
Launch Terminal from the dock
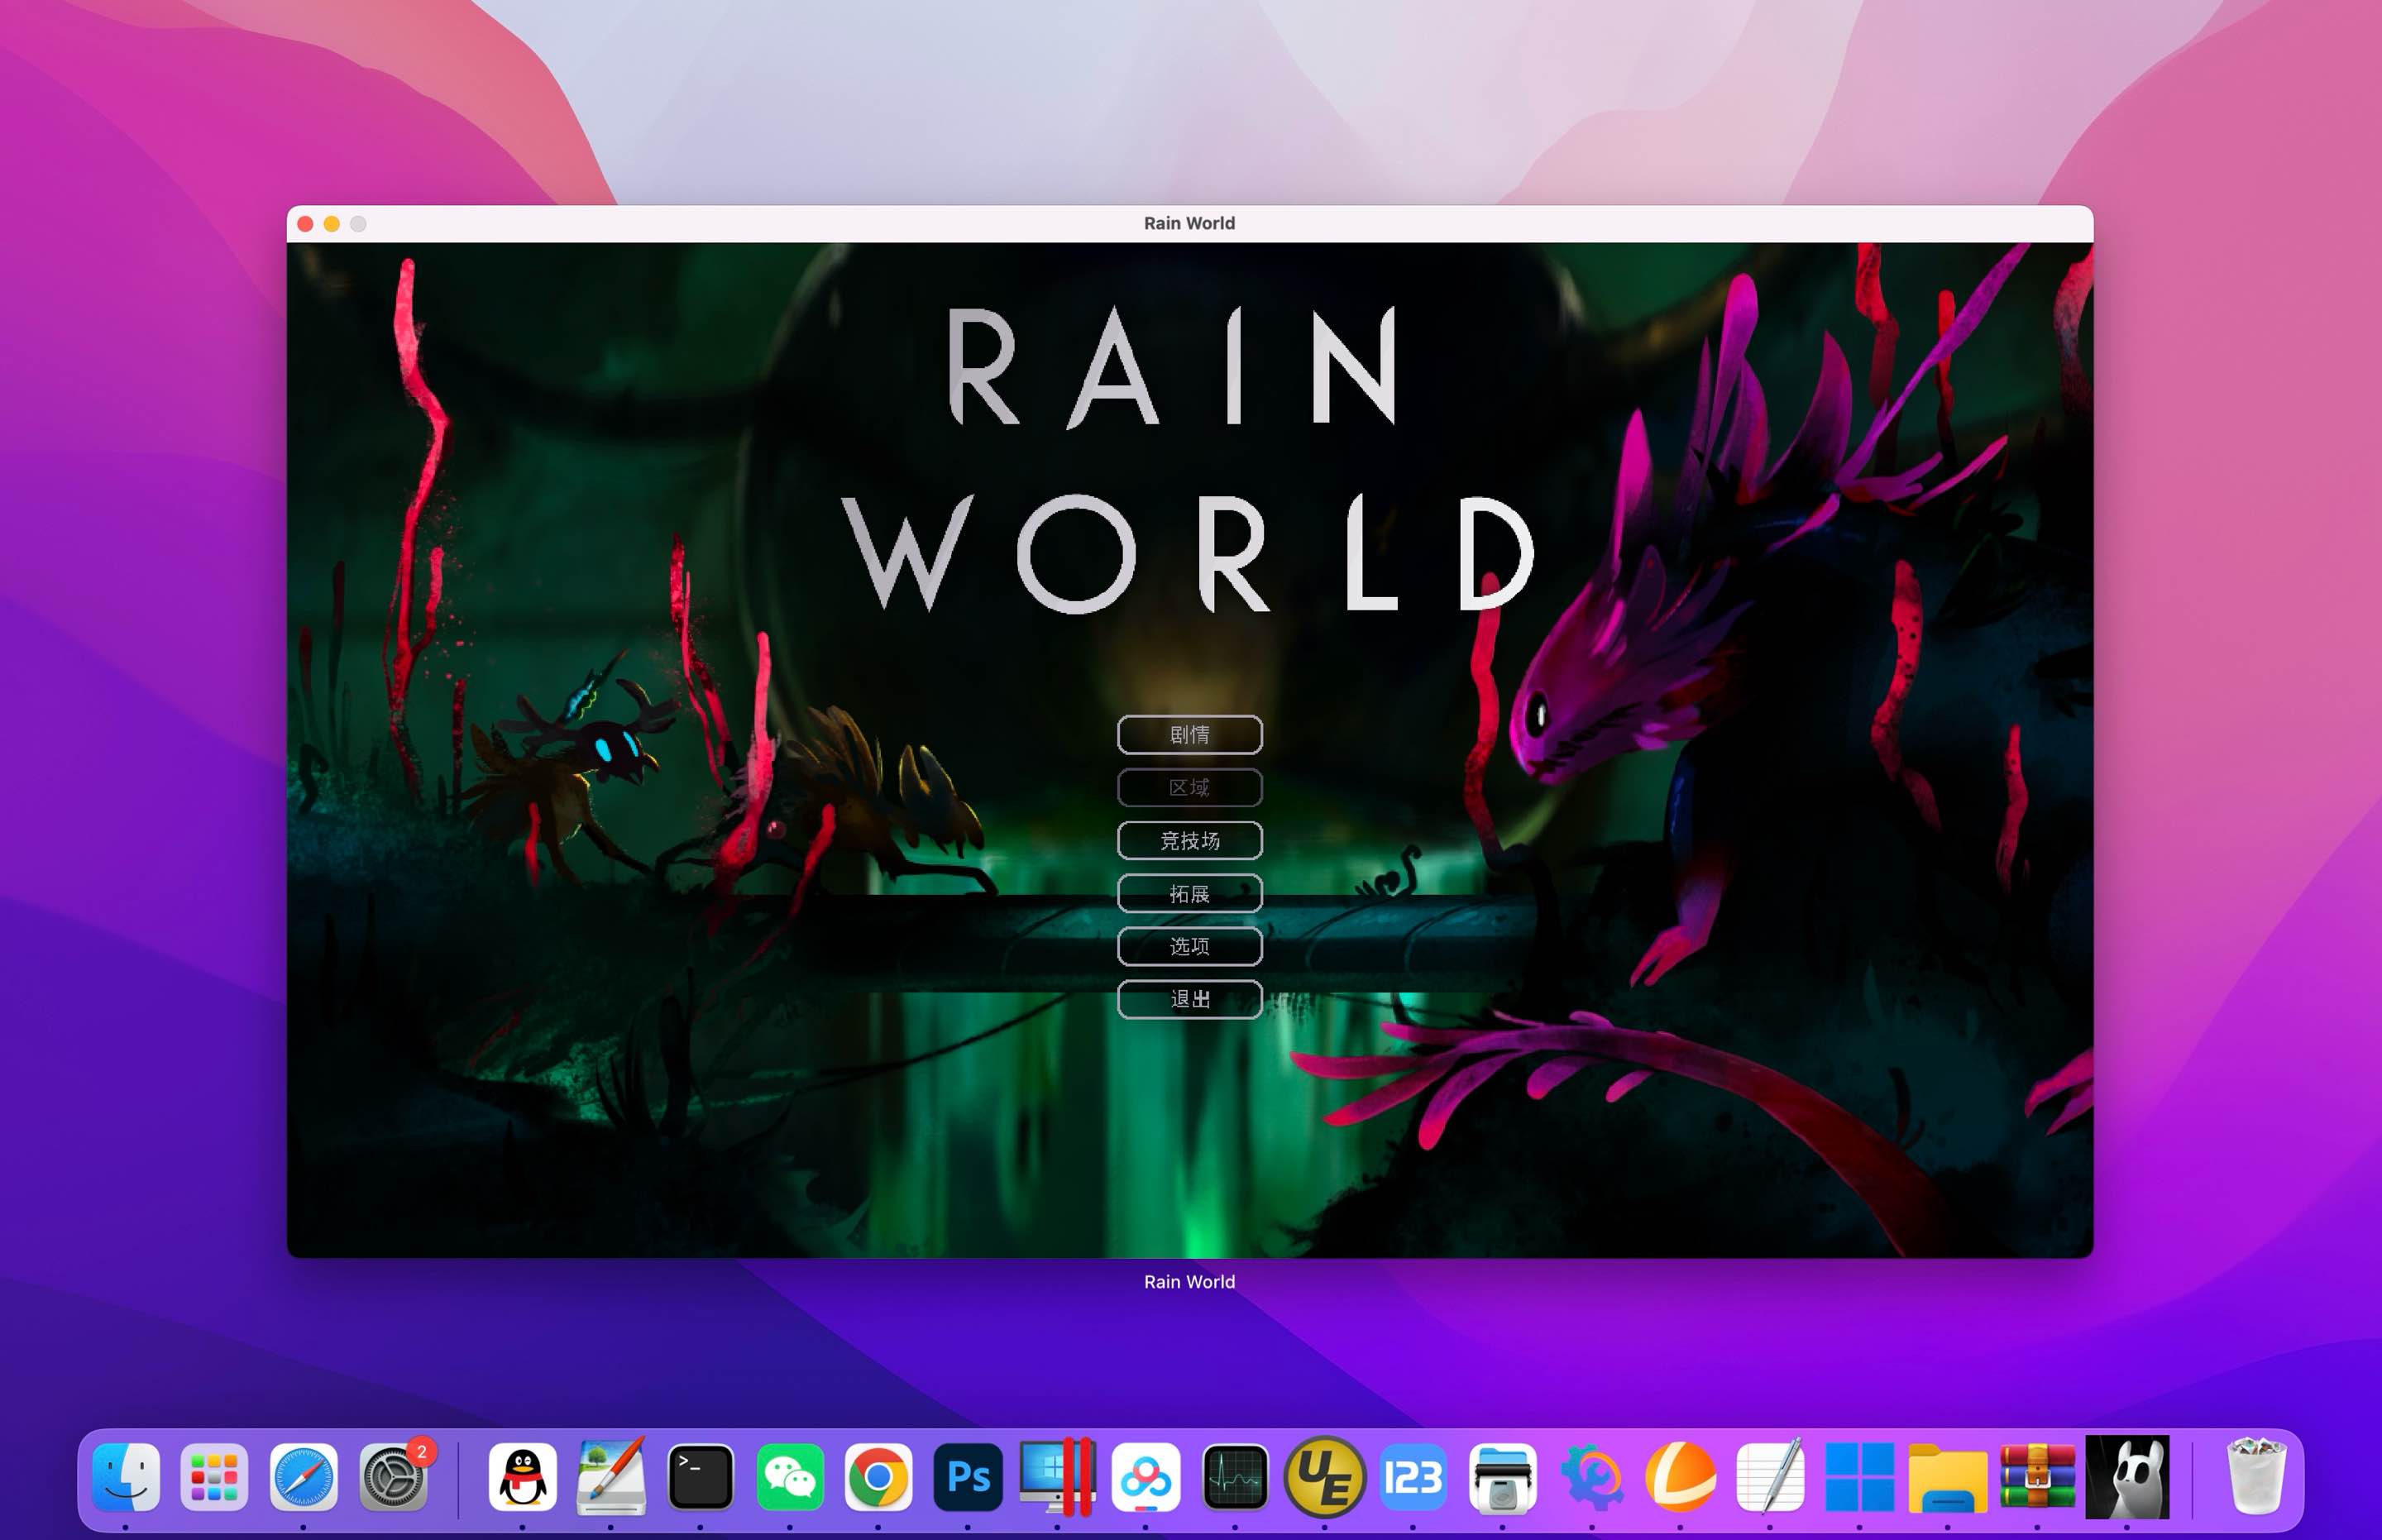[x=700, y=1477]
